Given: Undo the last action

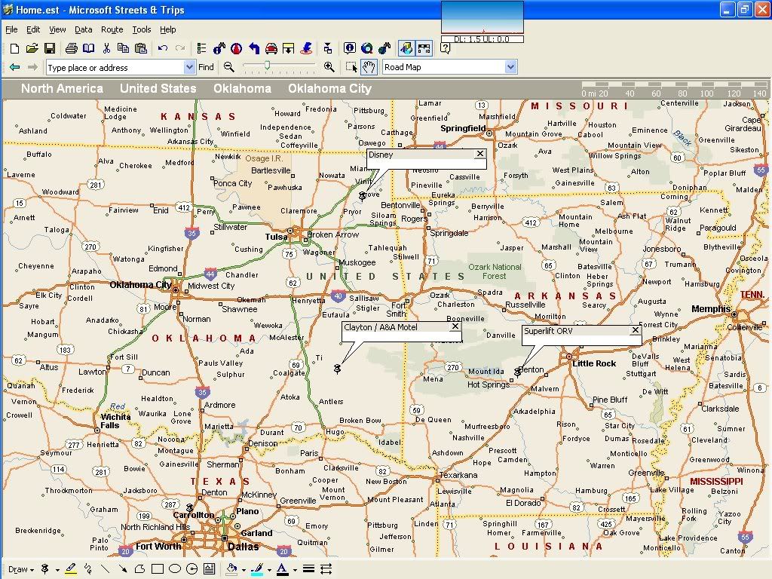Looking at the screenshot, I should click(x=163, y=48).
